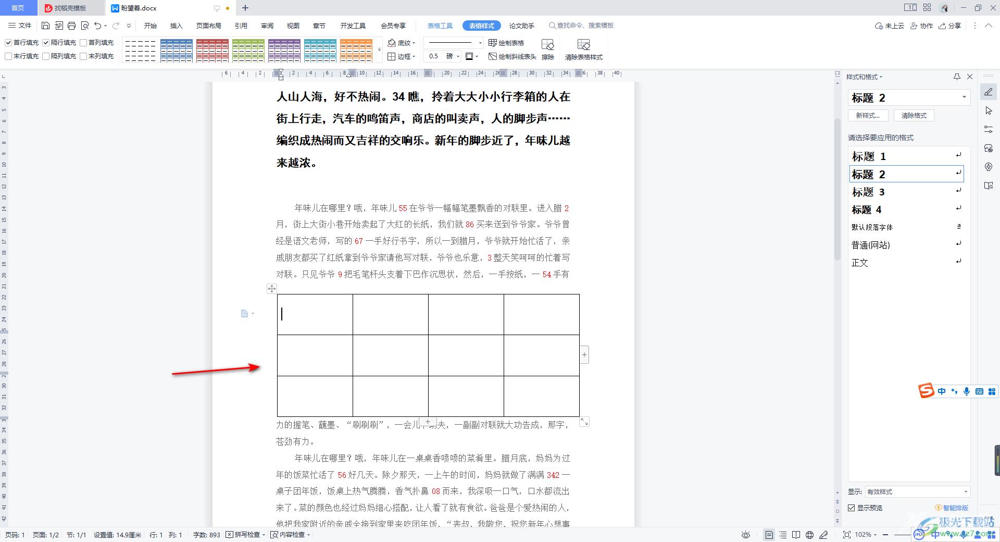Click the pencil styles icon in sidebar
The height and width of the screenshot is (542, 1000).
pyautogui.click(x=989, y=92)
